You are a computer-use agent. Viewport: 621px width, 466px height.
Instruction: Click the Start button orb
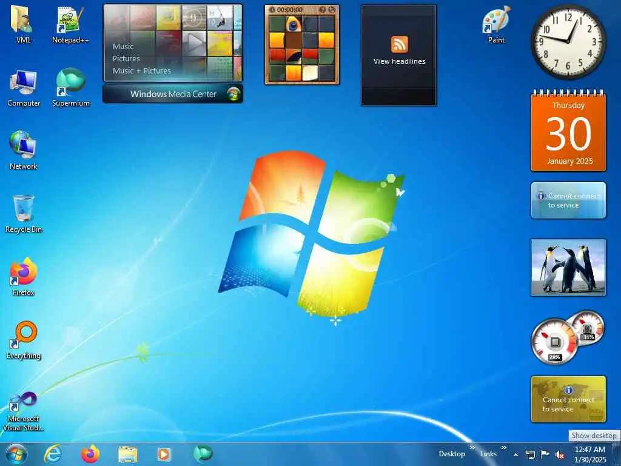(16, 454)
